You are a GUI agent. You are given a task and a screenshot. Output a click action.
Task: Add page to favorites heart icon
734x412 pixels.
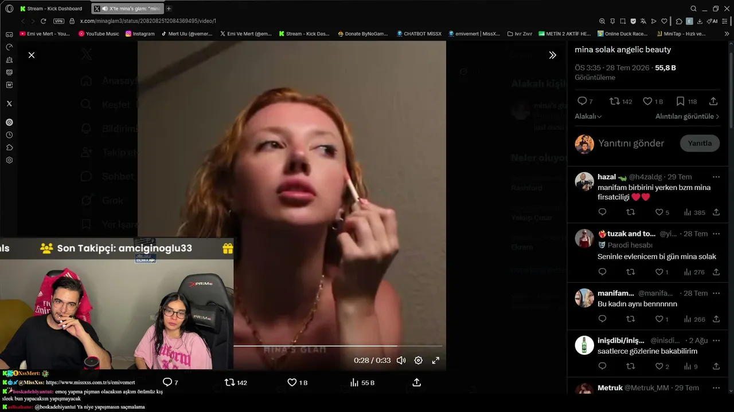pyautogui.click(x=664, y=21)
